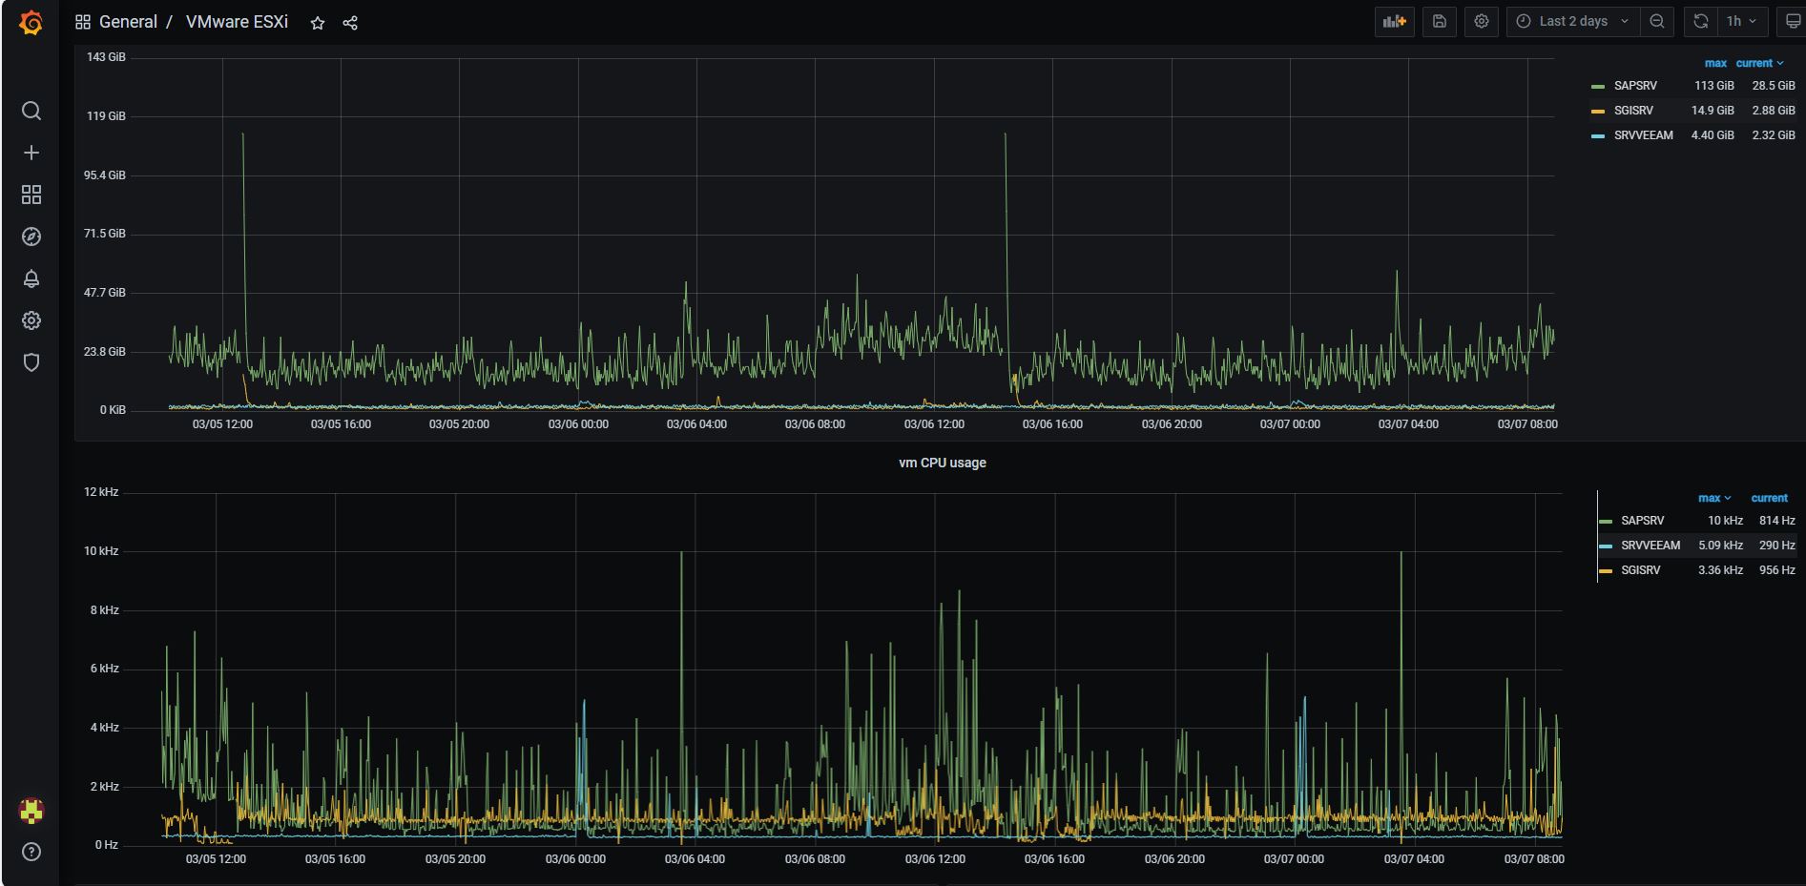The image size is (1806, 886).
Task: Open the Dashboards grid icon in sidebar
Action: click(x=31, y=195)
